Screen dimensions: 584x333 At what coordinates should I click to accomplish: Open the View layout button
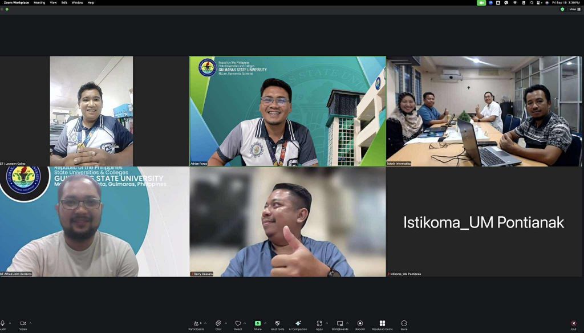572,9
